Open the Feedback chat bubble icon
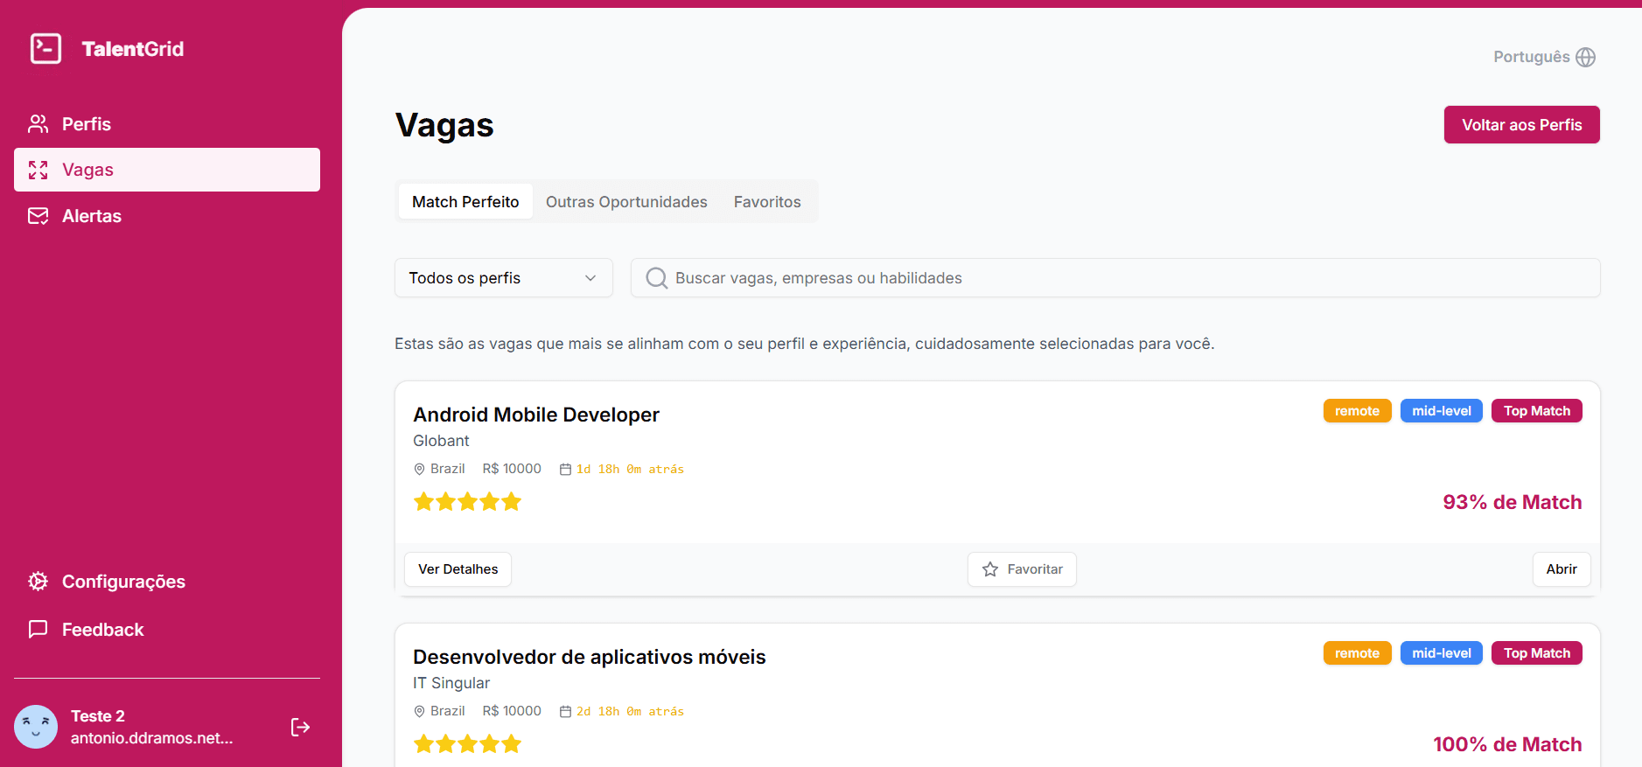 click(38, 630)
